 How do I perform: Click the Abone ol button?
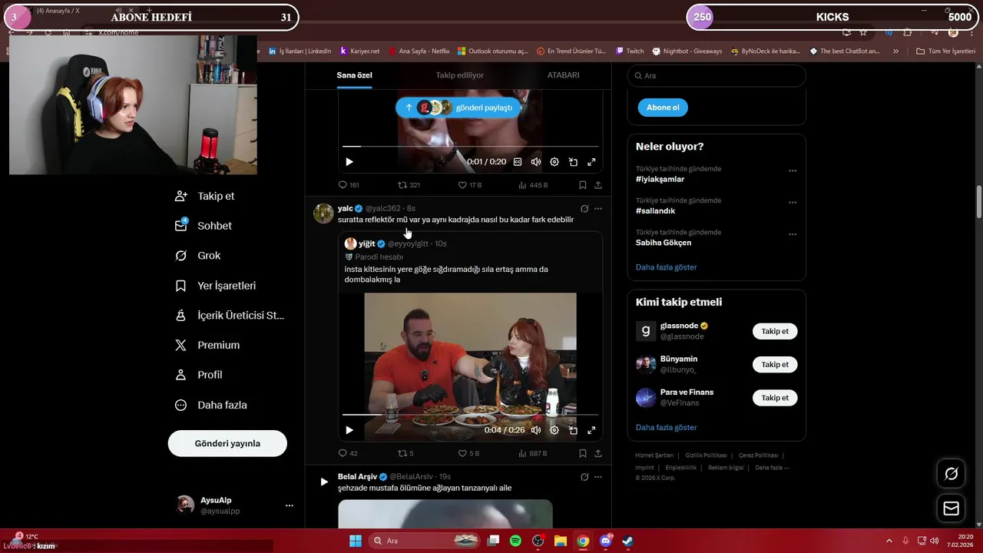point(663,108)
